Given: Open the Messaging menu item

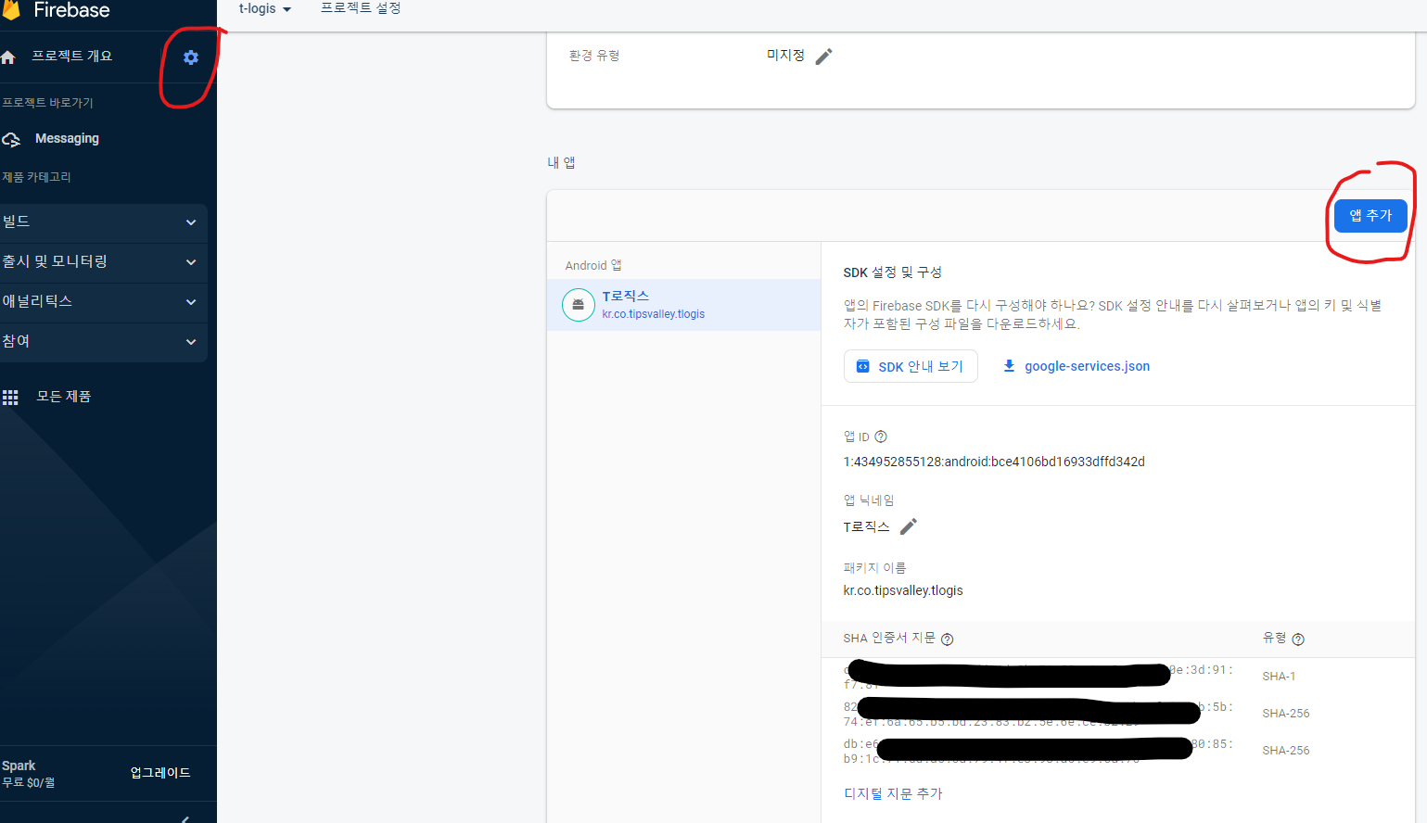Looking at the screenshot, I should 67,139.
